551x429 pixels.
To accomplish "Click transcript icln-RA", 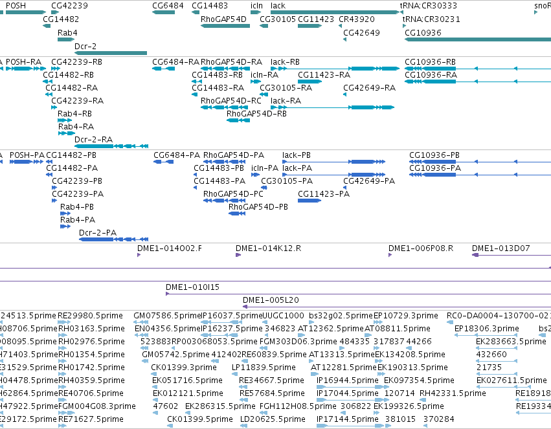I will pos(256,82).
